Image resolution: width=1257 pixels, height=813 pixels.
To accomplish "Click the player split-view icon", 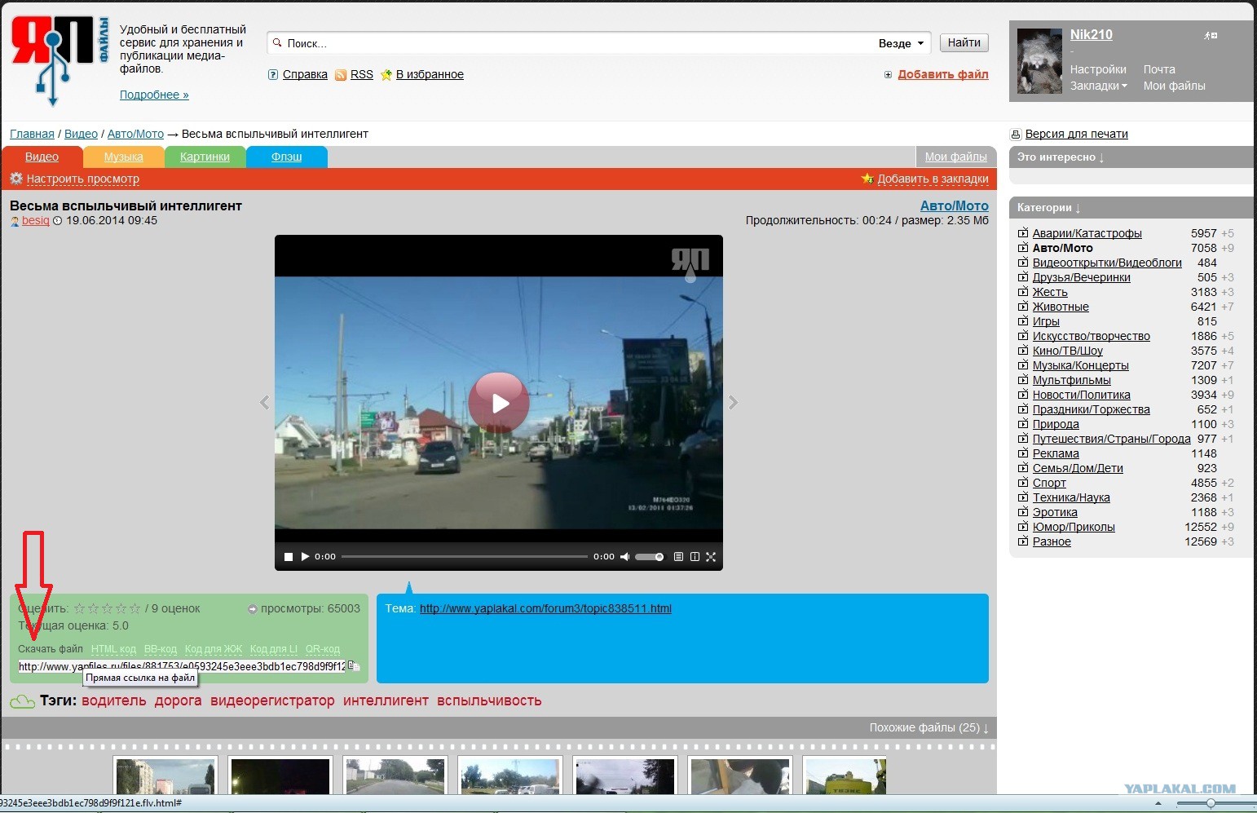I will click(x=695, y=557).
